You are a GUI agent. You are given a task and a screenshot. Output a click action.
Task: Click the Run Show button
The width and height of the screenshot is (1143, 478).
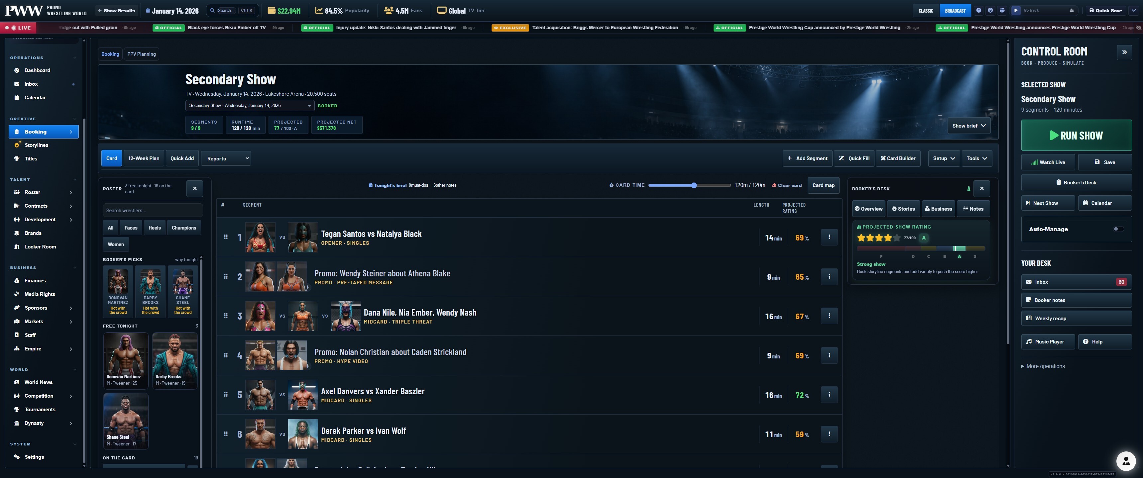point(1076,135)
